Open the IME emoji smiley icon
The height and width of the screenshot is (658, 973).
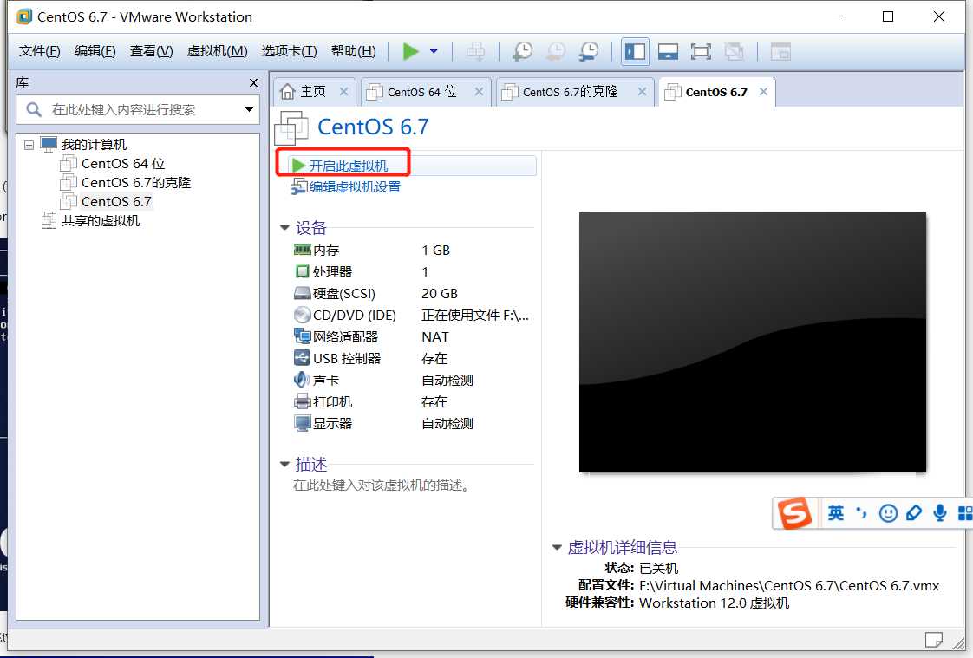(888, 513)
